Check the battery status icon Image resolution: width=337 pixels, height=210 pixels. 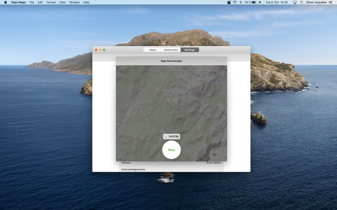[x=254, y=2]
